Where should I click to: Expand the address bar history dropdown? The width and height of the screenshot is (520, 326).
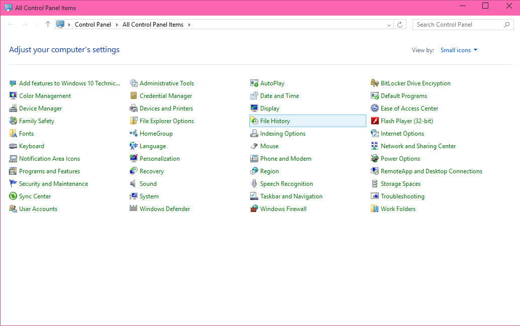click(x=389, y=25)
